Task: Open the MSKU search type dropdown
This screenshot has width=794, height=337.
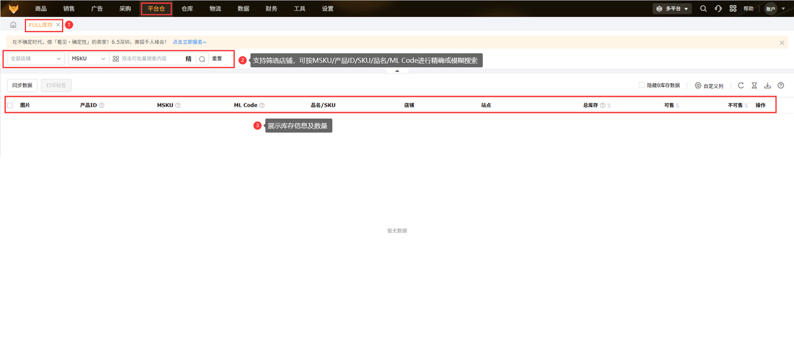Action: pos(89,59)
